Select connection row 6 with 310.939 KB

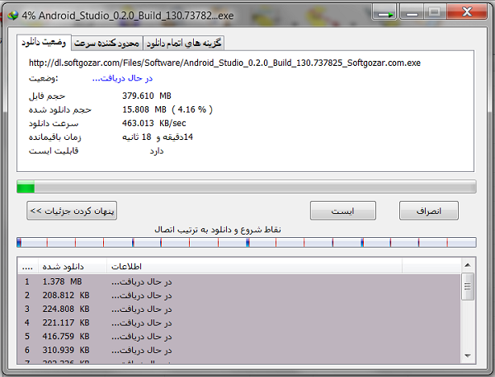[239, 350]
